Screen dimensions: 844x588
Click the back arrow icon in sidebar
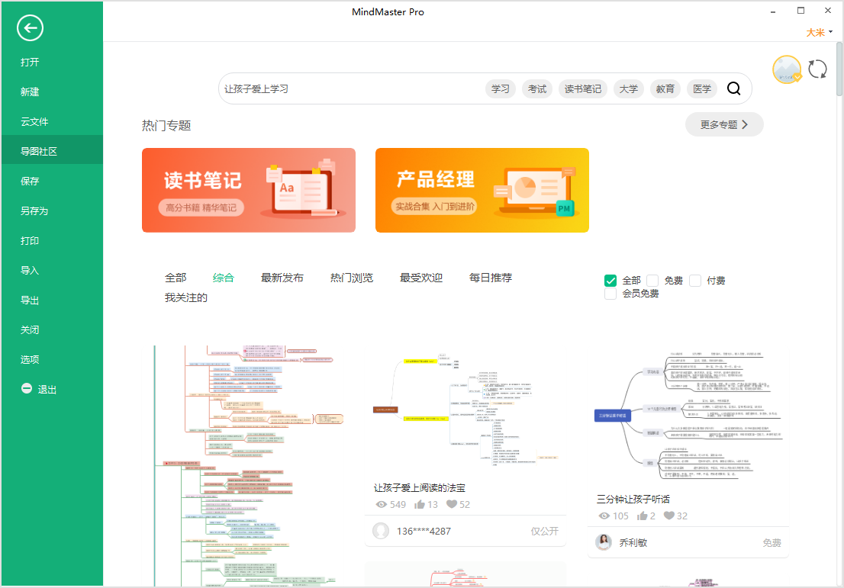(x=30, y=29)
